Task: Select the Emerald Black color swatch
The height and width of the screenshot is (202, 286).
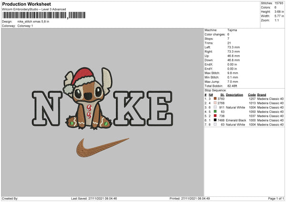Action: point(215,121)
